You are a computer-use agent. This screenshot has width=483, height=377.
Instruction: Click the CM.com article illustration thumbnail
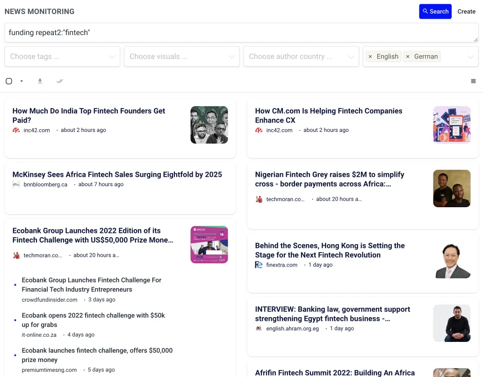(452, 125)
